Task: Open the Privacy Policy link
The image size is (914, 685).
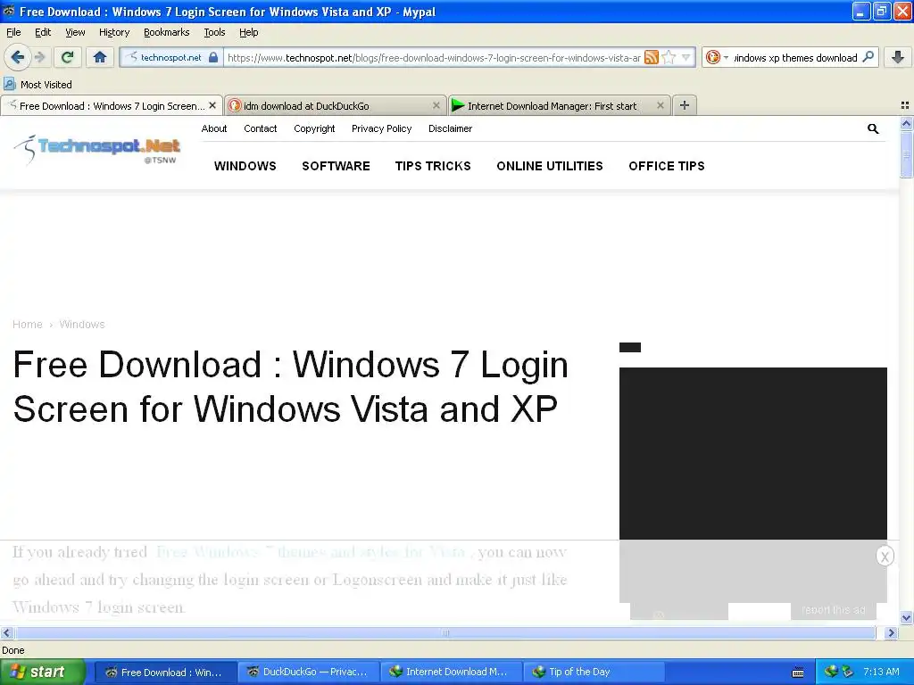Action: (381, 128)
